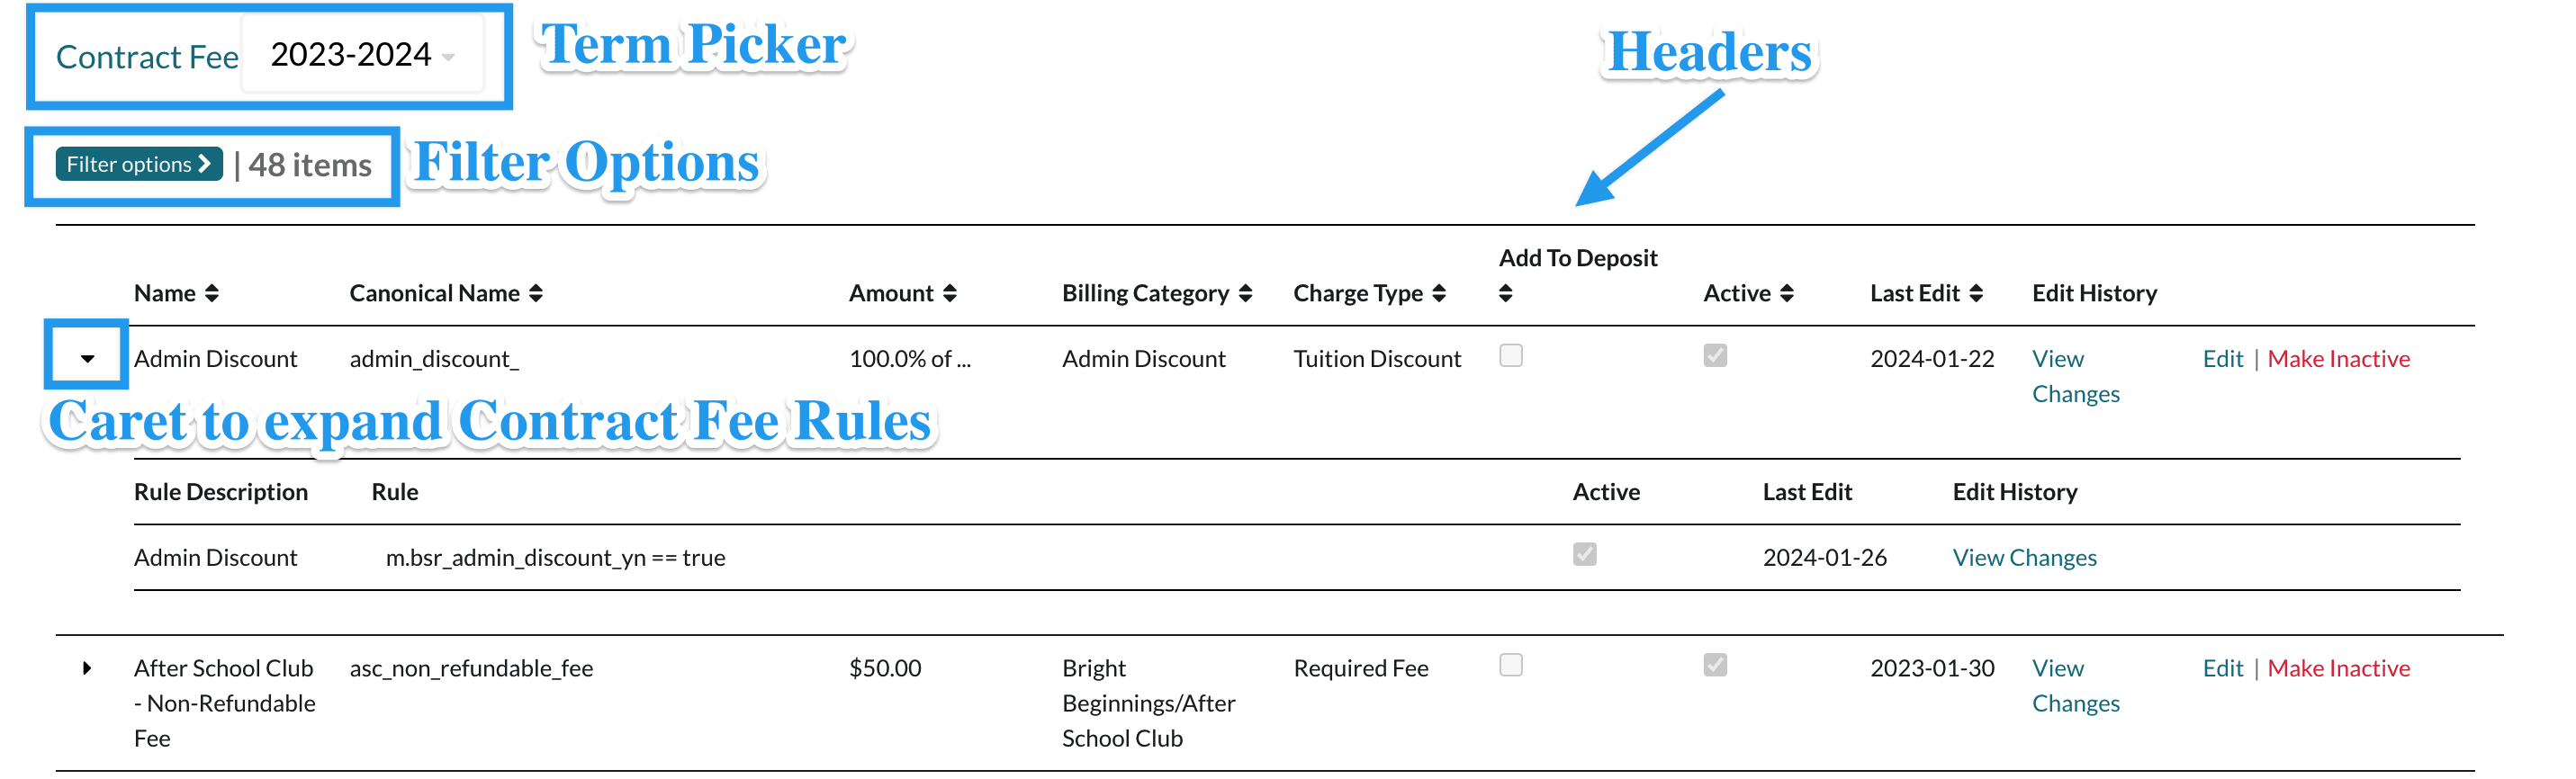Toggle Active checkbox for Admin Discount fee
The height and width of the screenshot is (779, 2576).
click(x=1715, y=355)
